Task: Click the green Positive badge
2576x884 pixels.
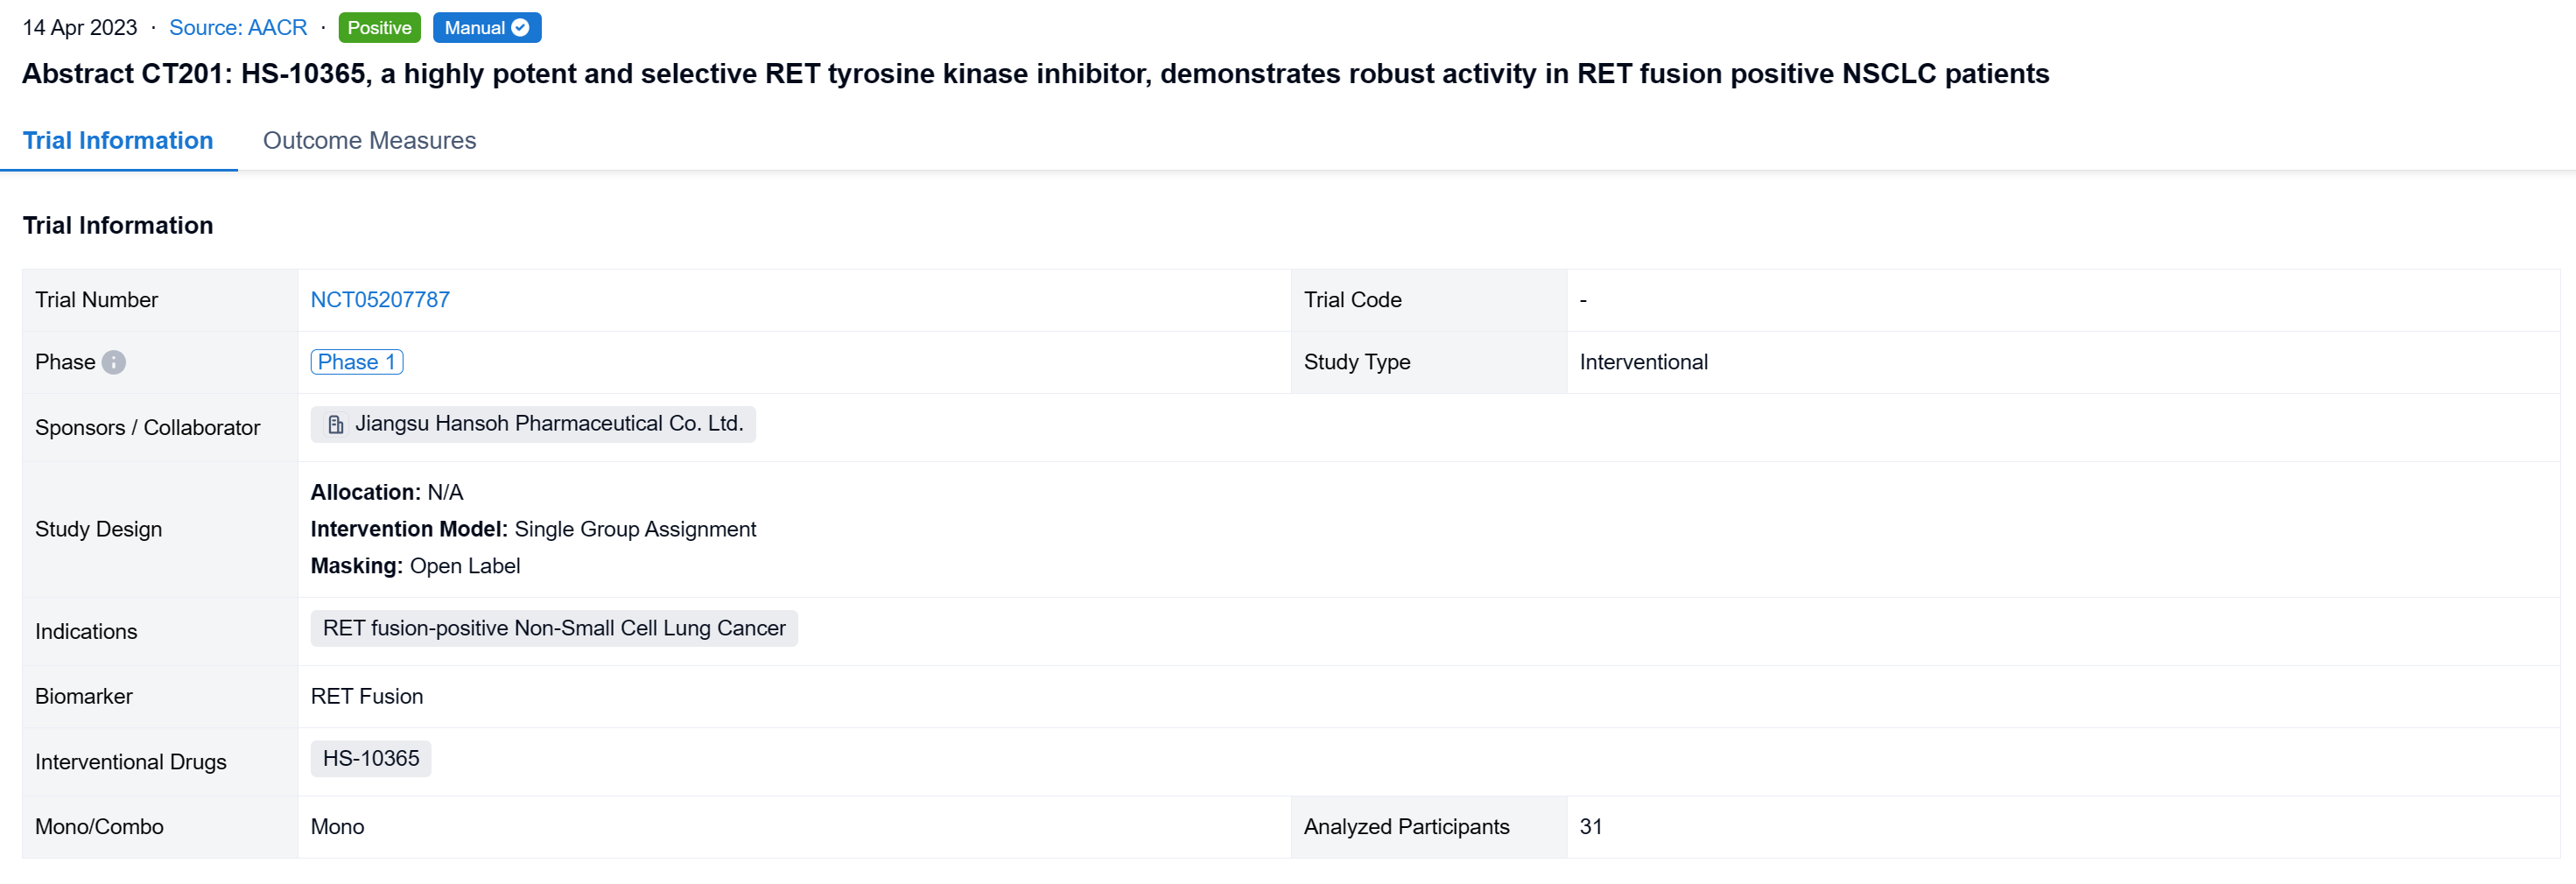Action: [x=379, y=28]
